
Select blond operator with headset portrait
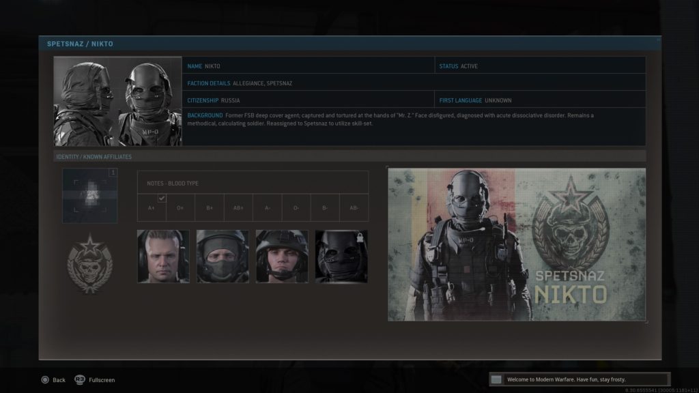pyautogui.click(x=163, y=257)
